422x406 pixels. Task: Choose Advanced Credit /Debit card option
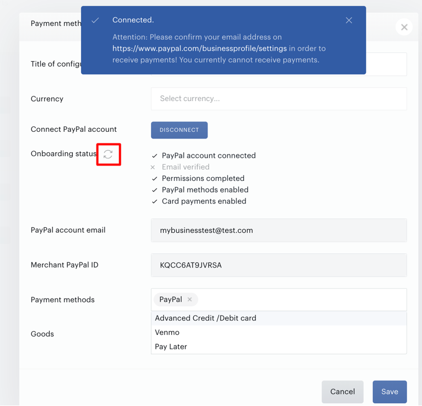point(279,318)
